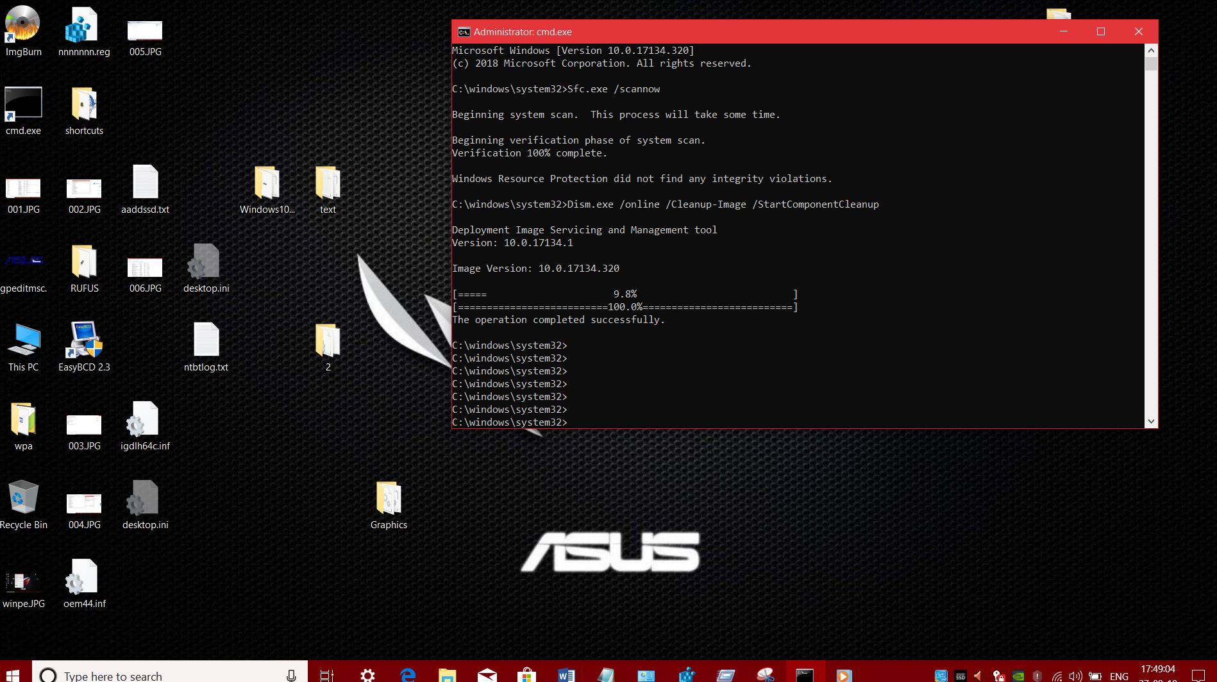Select the igdlh64c.inf file
The height and width of the screenshot is (682, 1217).
pyautogui.click(x=145, y=426)
